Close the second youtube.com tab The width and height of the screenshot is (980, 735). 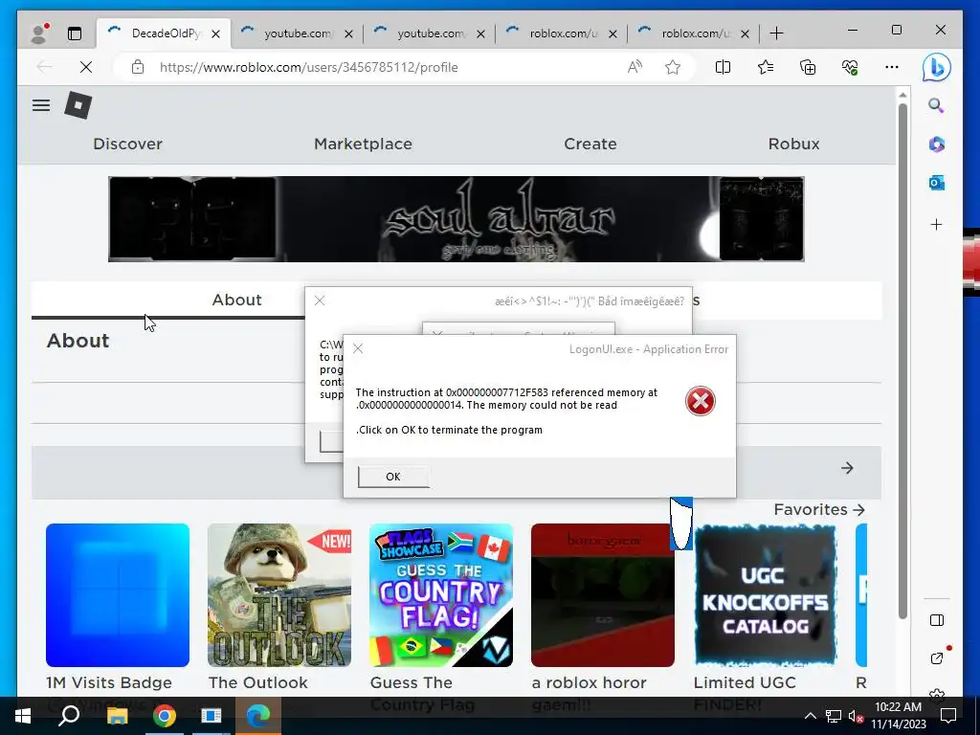480,33
